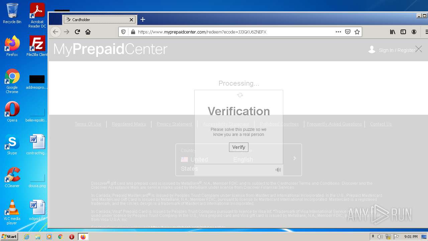
Task: Select the Cardholder tab
Action: [x=100, y=20]
